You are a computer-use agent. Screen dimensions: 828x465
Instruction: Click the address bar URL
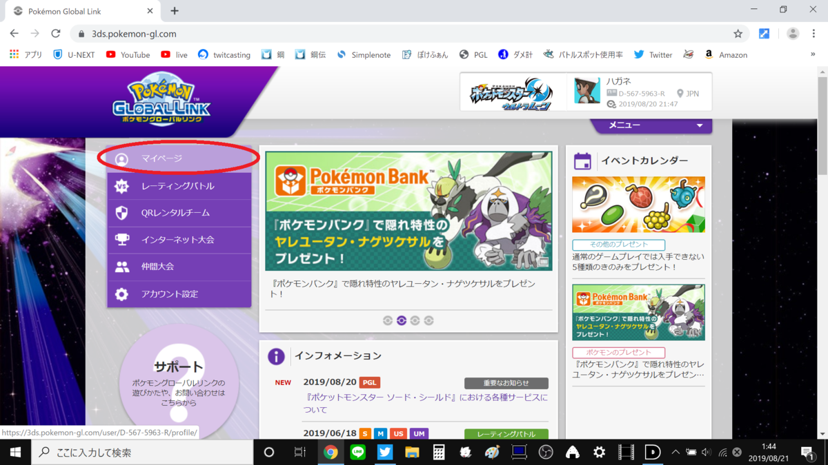[x=134, y=34]
